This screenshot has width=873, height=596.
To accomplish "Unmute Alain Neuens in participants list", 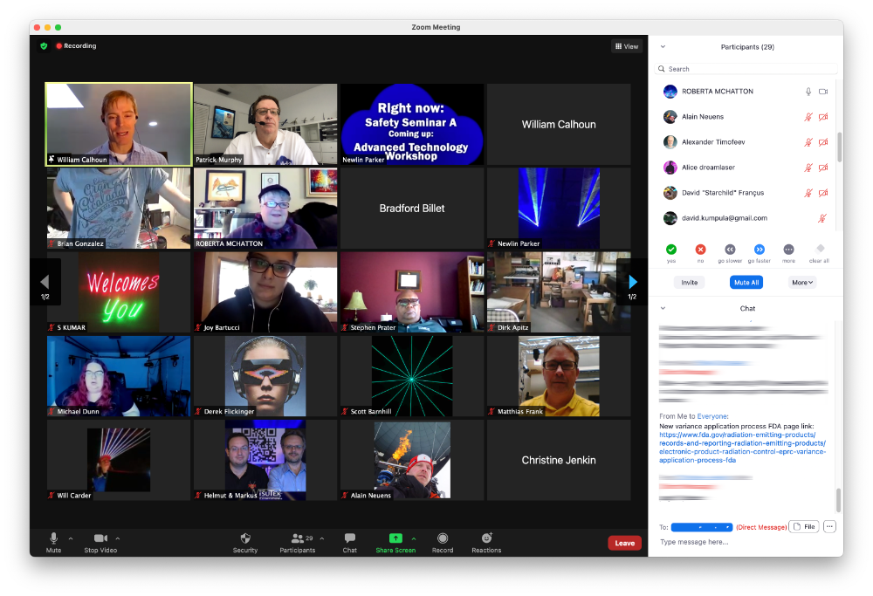I will click(808, 117).
